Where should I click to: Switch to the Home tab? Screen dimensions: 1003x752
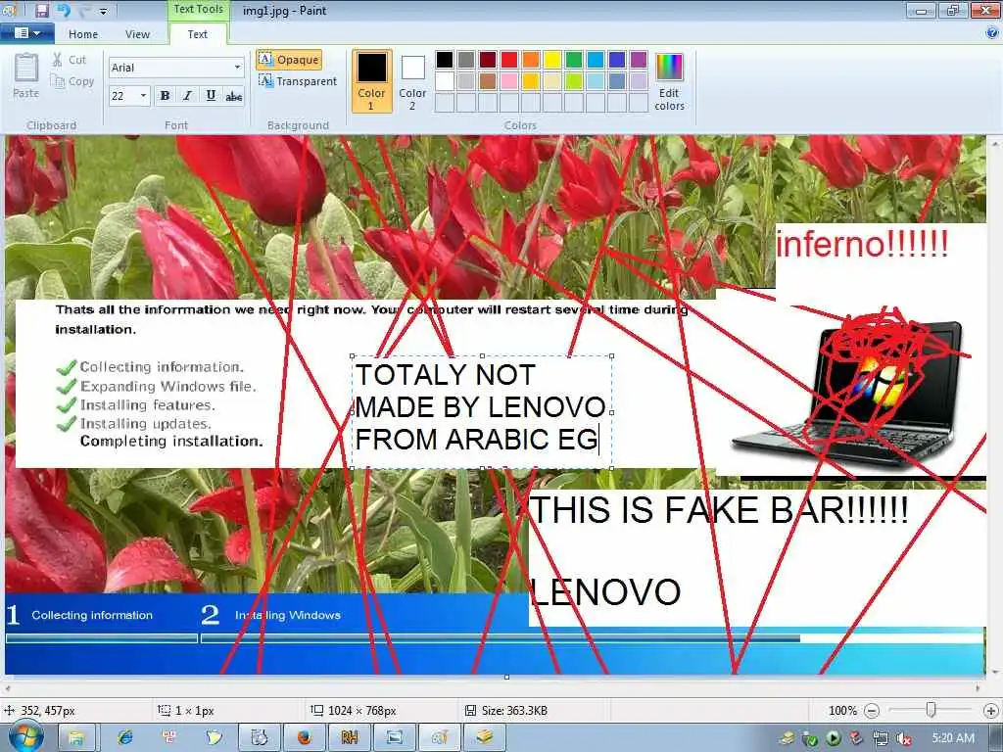[83, 34]
